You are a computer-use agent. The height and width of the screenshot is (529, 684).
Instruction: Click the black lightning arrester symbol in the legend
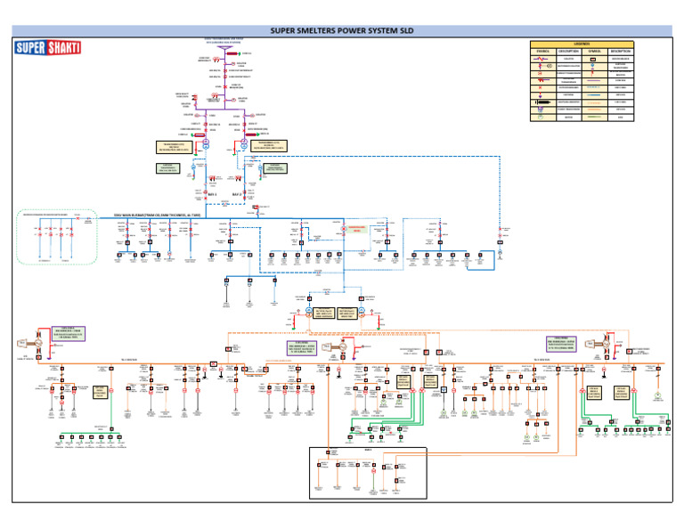tap(542, 102)
